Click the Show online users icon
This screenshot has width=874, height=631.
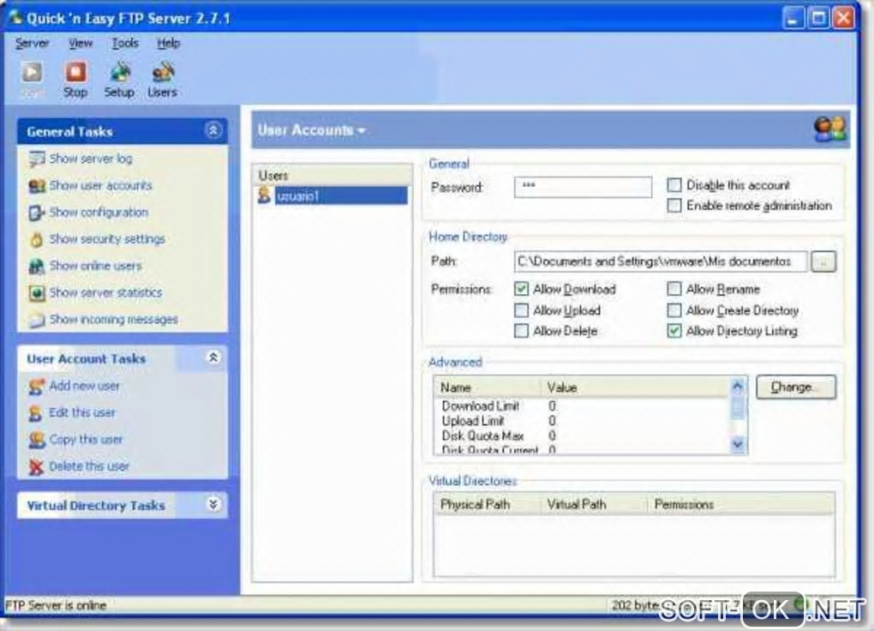37,266
